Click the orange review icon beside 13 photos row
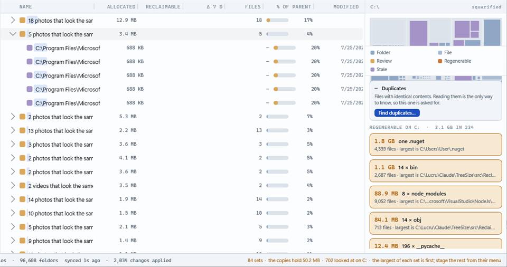The height and width of the screenshot is (267, 507). pyautogui.click(x=22, y=130)
